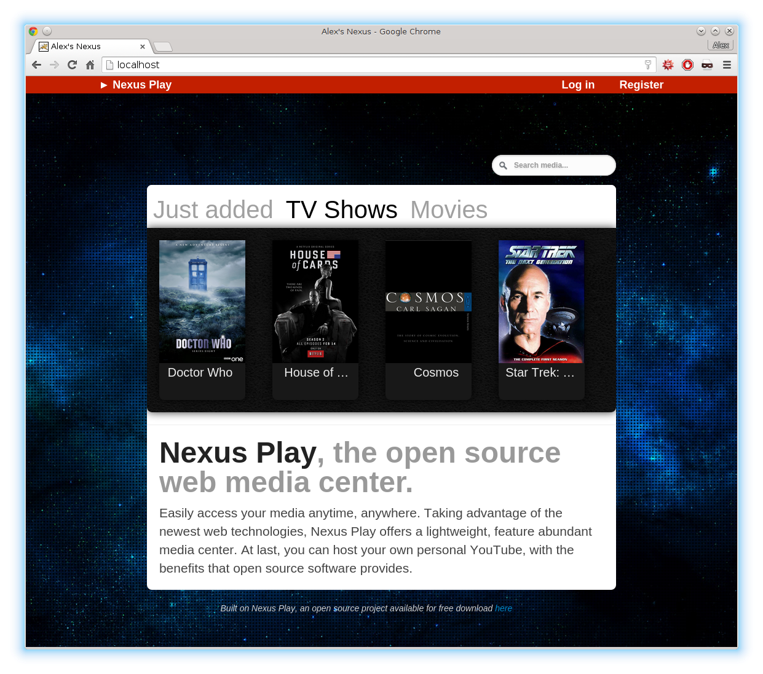Switch to the Just added tab
This screenshot has width=763, height=674.
[213, 210]
